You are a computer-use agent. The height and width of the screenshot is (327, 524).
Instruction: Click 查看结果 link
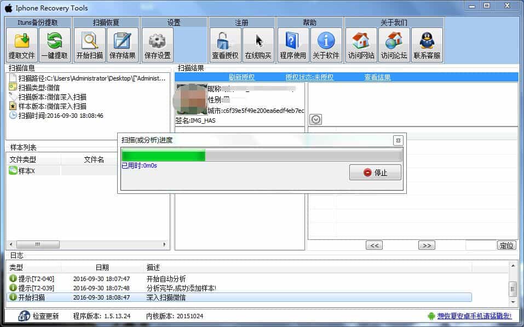377,77
